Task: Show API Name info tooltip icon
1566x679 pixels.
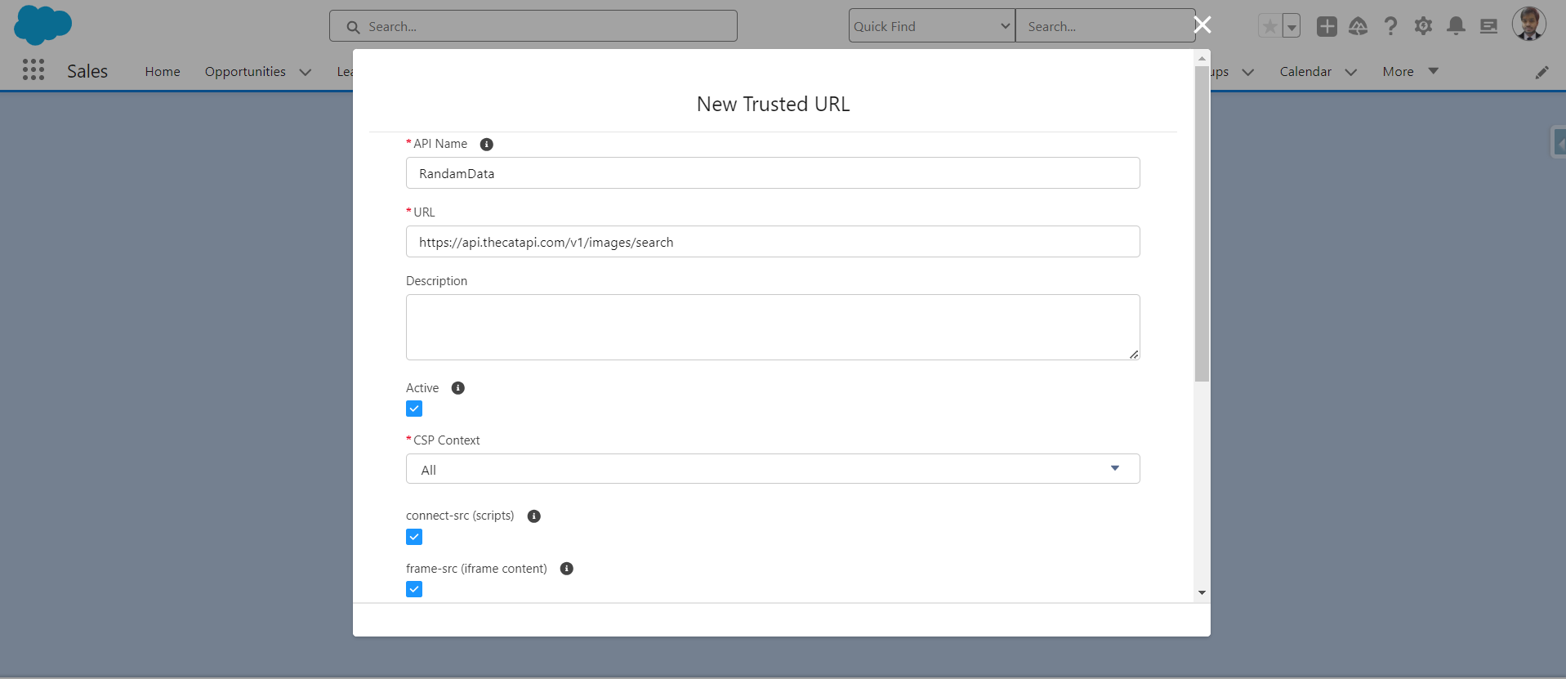Action: pos(486,145)
